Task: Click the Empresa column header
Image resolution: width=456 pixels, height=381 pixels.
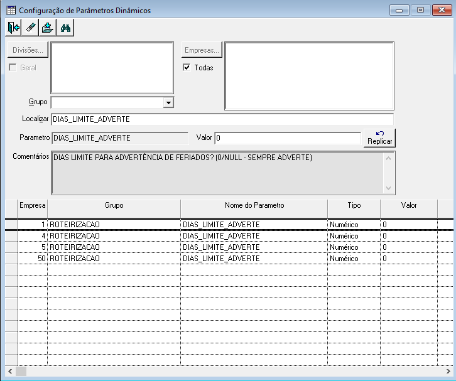Action: click(x=32, y=205)
